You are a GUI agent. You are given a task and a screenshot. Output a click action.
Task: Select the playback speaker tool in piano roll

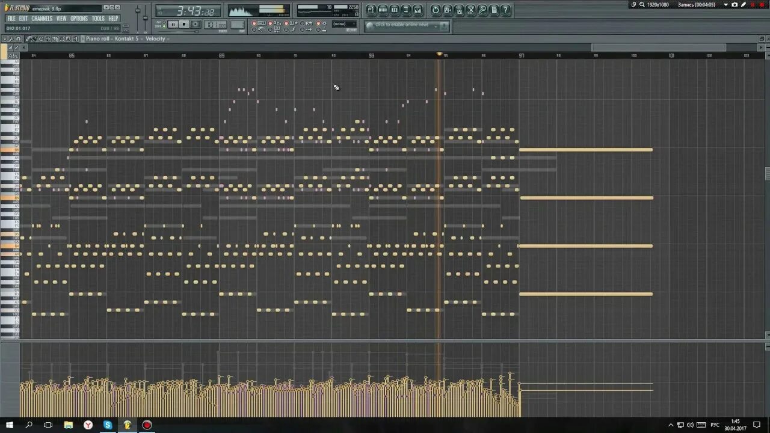75,38
